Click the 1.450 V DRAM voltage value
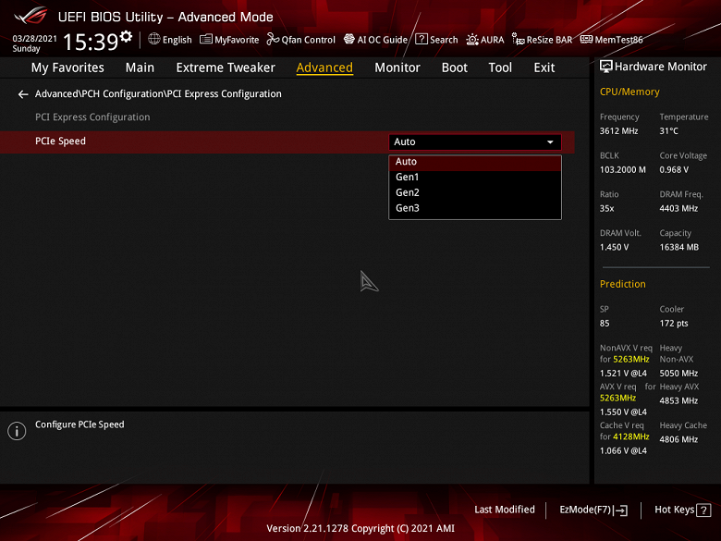 (x=614, y=247)
